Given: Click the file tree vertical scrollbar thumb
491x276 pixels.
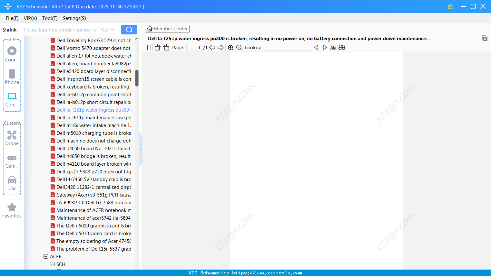Looking at the screenshot, I should click(137, 78).
